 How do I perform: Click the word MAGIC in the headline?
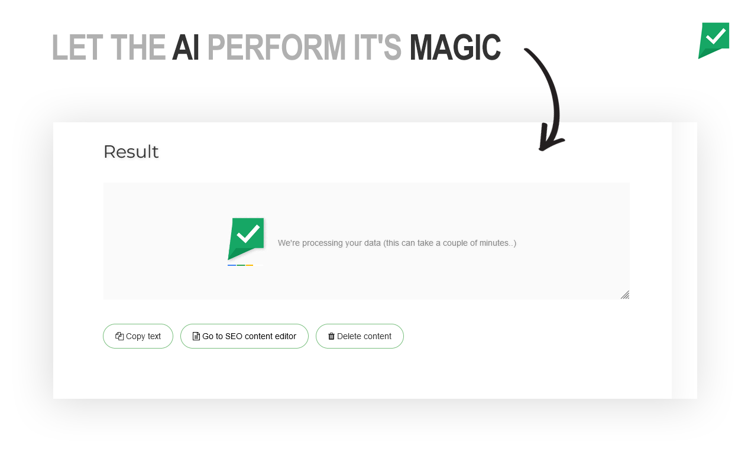pyautogui.click(x=455, y=47)
